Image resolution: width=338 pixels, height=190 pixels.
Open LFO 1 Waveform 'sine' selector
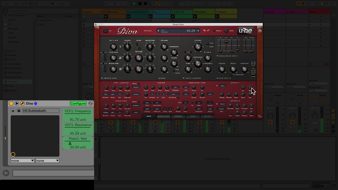click(106, 94)
